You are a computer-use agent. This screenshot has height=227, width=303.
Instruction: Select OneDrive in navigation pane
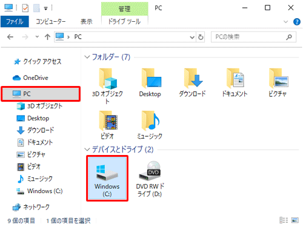[30, 77]
